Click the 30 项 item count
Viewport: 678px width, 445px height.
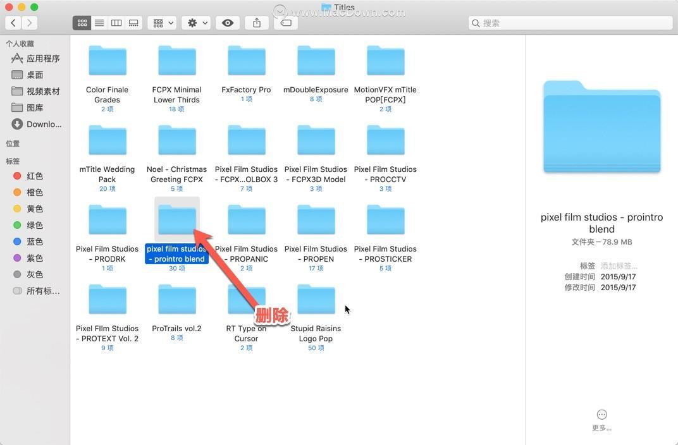tap(177, 269)
